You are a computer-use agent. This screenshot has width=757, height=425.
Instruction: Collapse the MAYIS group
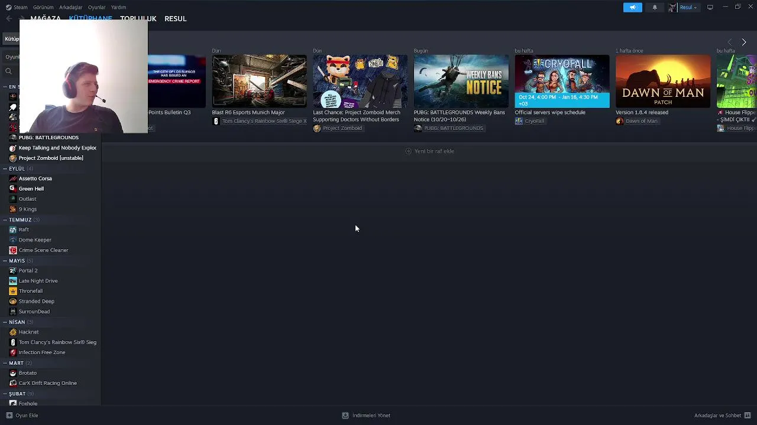5,261
